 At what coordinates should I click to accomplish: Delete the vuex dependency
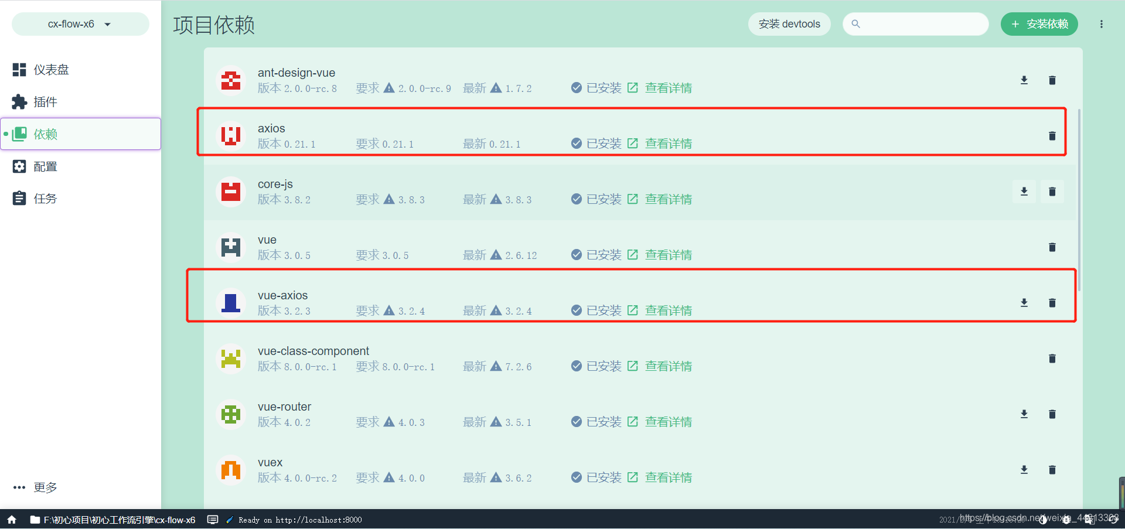[x=1052, y=470]
